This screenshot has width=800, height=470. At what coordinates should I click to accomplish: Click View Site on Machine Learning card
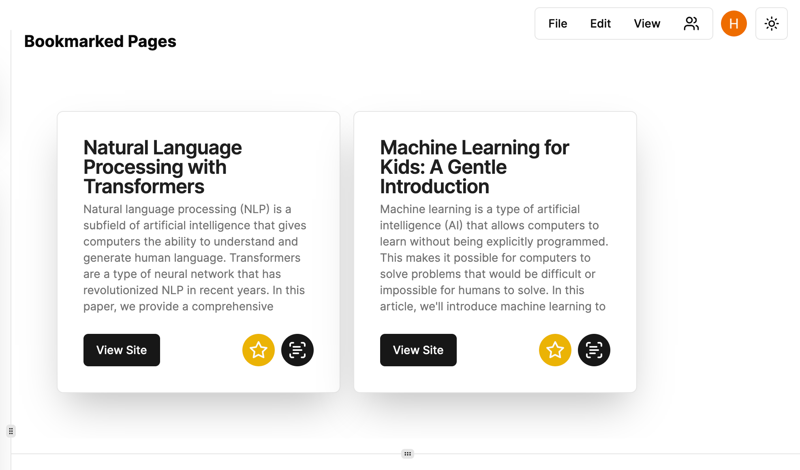pyautogui.click(x=418, y=350)
